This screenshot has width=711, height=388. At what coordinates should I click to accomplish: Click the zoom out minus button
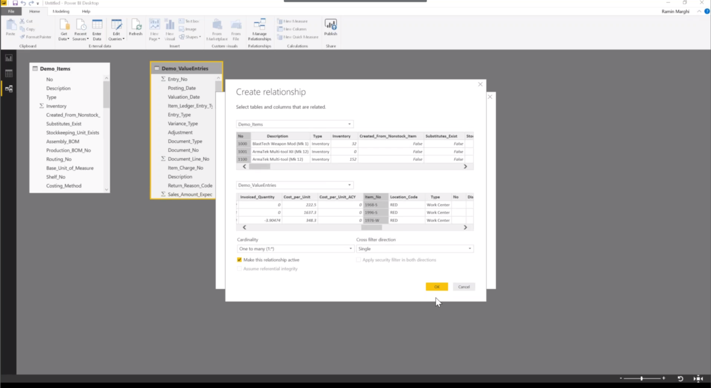point(621,379)
